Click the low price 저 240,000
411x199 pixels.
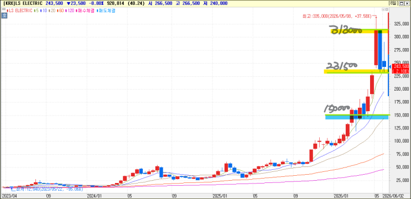coord(216,3)
